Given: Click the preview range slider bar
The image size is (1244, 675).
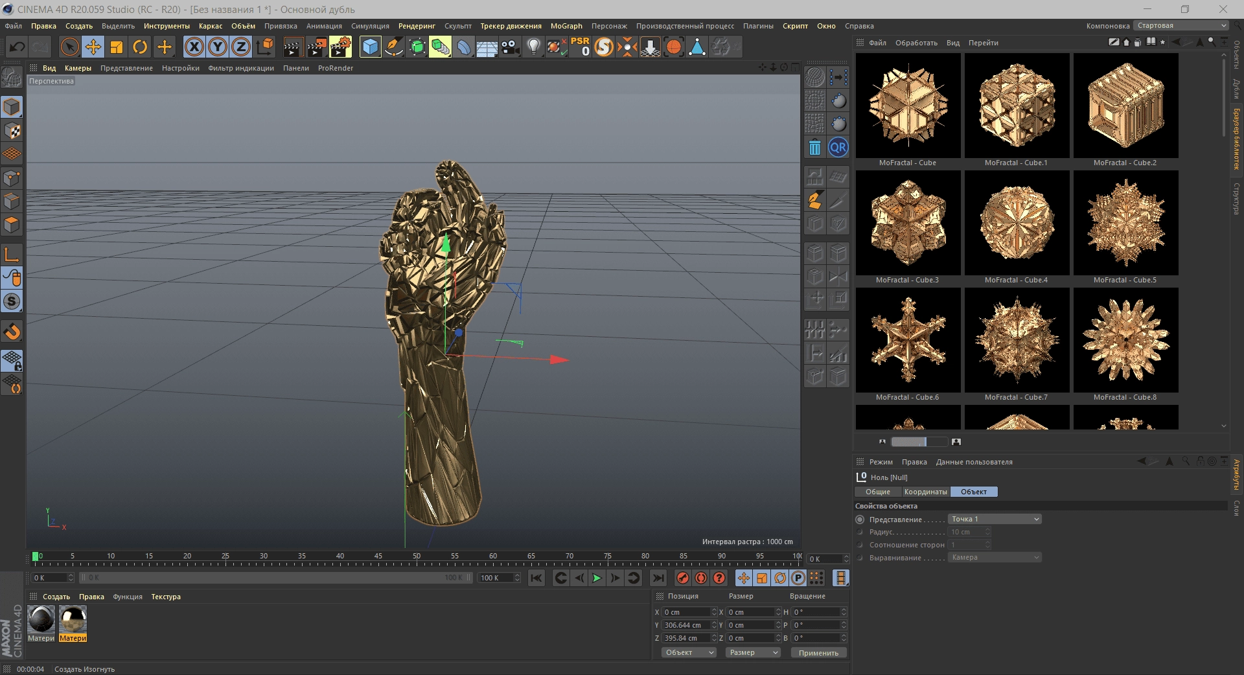Looking at the screenshot, I should tap(276, 578).
